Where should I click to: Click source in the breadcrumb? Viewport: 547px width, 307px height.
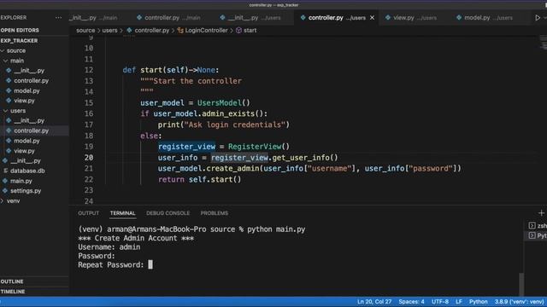pyautogui.click(x=85, y=31)
